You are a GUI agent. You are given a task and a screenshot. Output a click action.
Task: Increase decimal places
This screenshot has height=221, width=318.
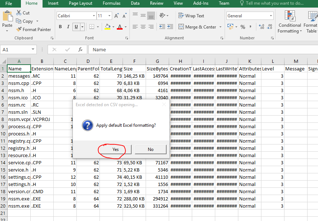262,27
